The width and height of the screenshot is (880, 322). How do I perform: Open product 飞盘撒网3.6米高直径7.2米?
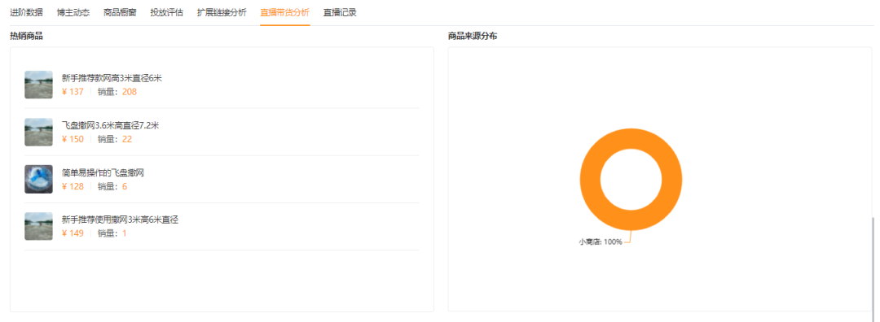pos(110,125)
